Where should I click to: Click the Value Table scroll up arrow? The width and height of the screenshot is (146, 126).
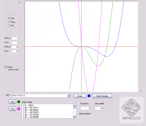point(74,106)
